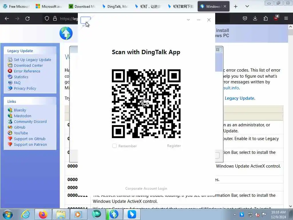The height and width of the screenshot is (220, 293).
Task: Open the GitHub link
Action: pos(20,127)
